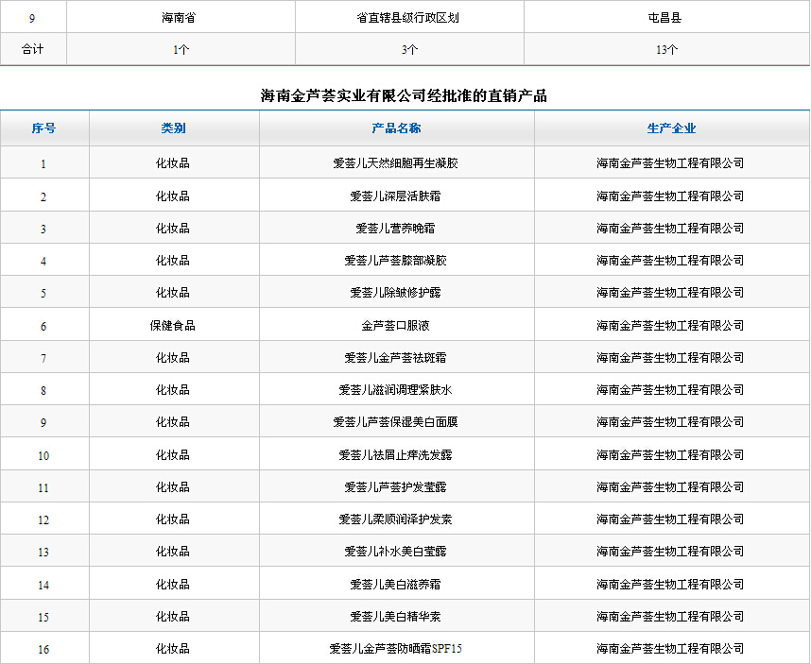Select product 爱荟儿金芦荟防晒霜SPF15

tap(396, 649)
